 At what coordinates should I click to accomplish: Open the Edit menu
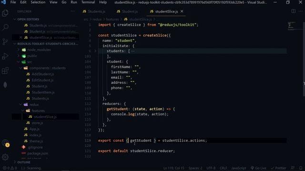tap(23, 2)
